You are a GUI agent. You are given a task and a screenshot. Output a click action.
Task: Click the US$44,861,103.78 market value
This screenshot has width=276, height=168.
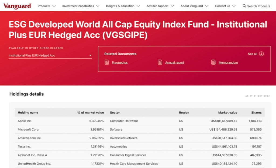(225, 146)
